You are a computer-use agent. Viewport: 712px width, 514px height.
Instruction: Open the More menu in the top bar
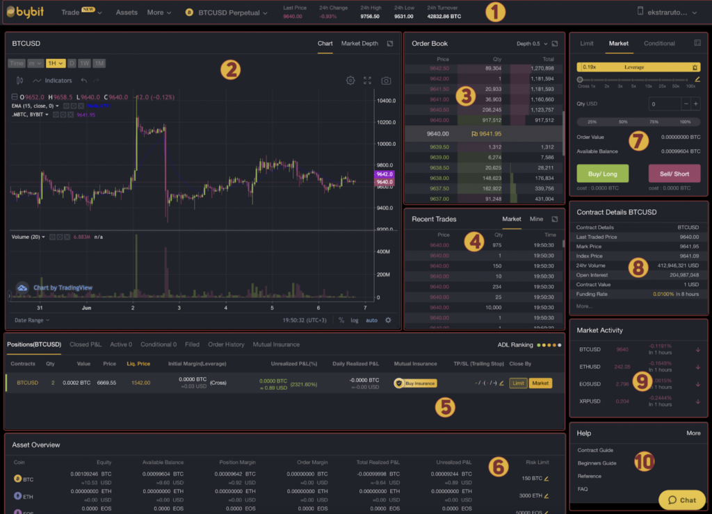tap(159, 13)
